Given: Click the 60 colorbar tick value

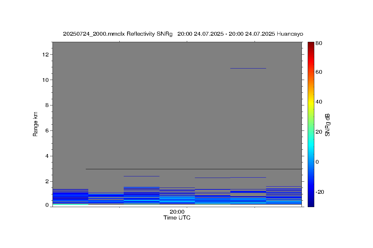Looking at the screenshot, I should click(318, 72).
